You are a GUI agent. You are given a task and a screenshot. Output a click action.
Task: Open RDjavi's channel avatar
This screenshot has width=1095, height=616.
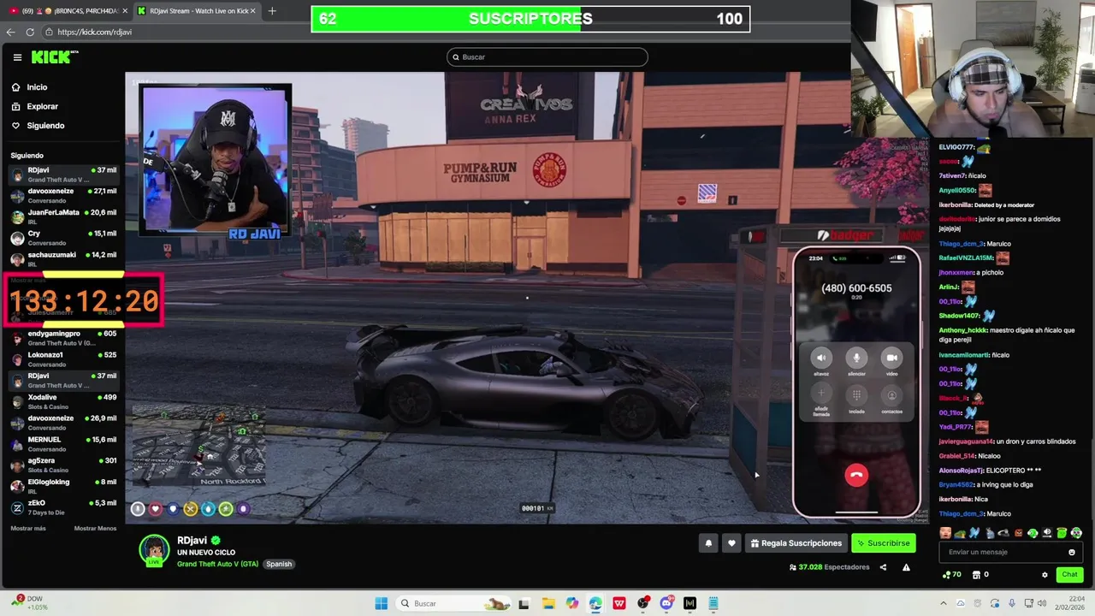coord(155,550)
